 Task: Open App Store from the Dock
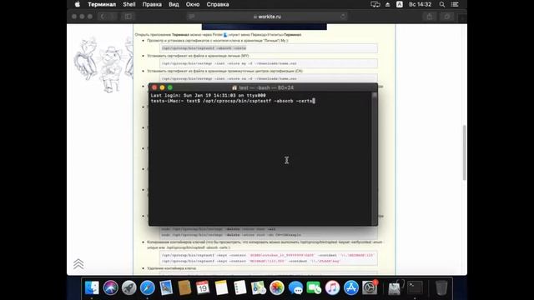[x=351, y=288]
